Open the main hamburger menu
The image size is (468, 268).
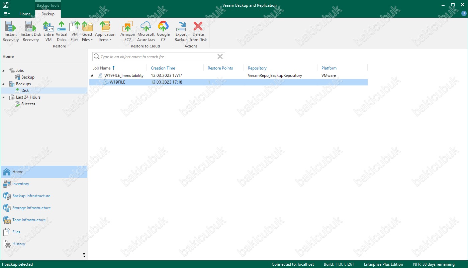(7, 14)
